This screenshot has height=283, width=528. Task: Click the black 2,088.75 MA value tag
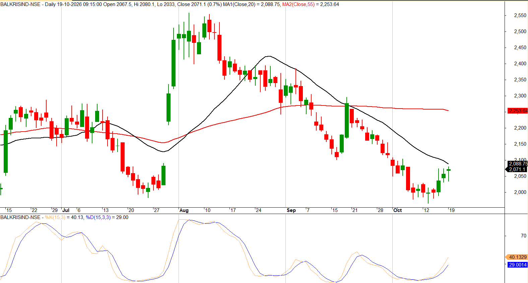pos(518,164)
